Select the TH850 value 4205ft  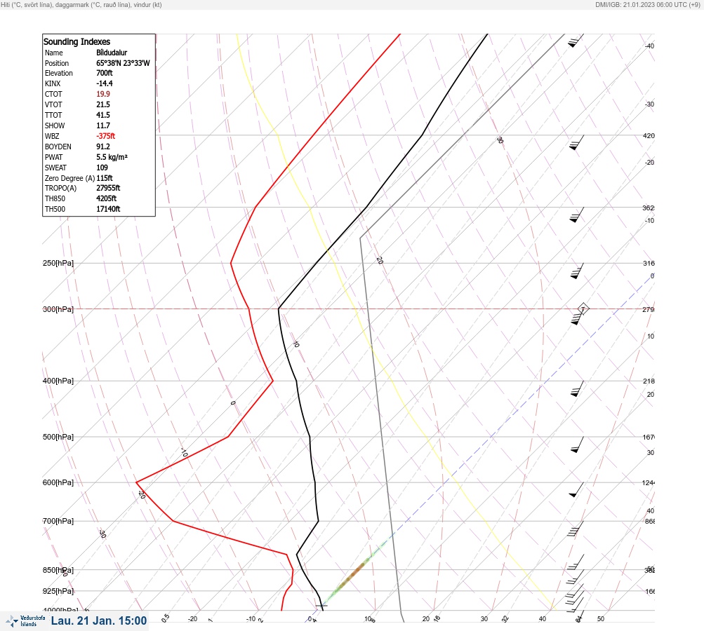click(x=107, y=198)
